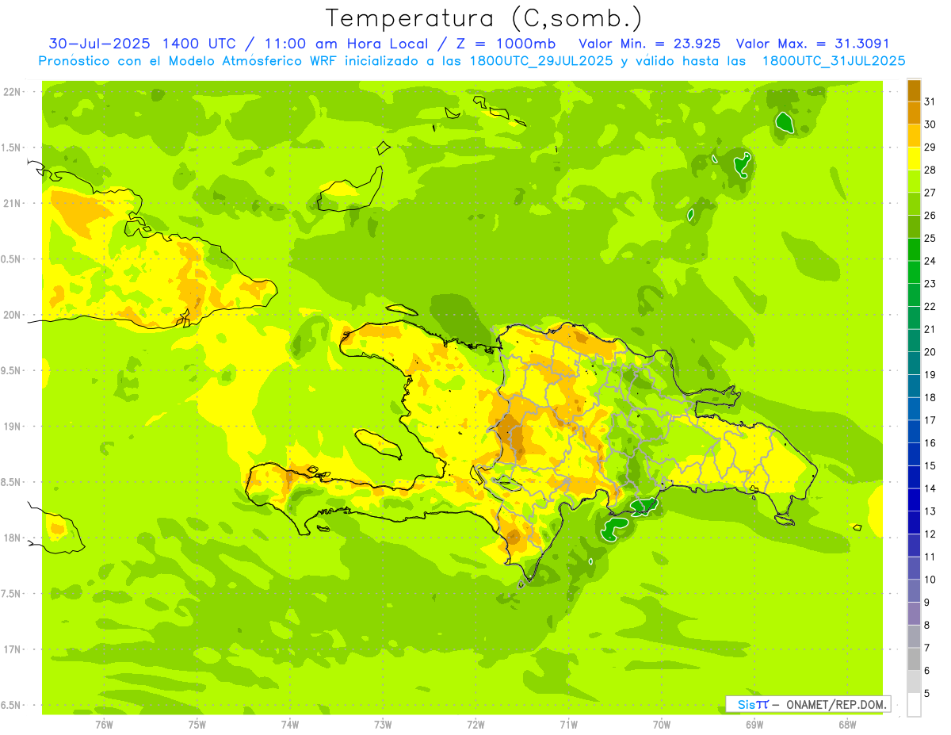Click the "12" value on the color scale
The width and height of the screenshot is (951, 735).
tap(930, 534)
